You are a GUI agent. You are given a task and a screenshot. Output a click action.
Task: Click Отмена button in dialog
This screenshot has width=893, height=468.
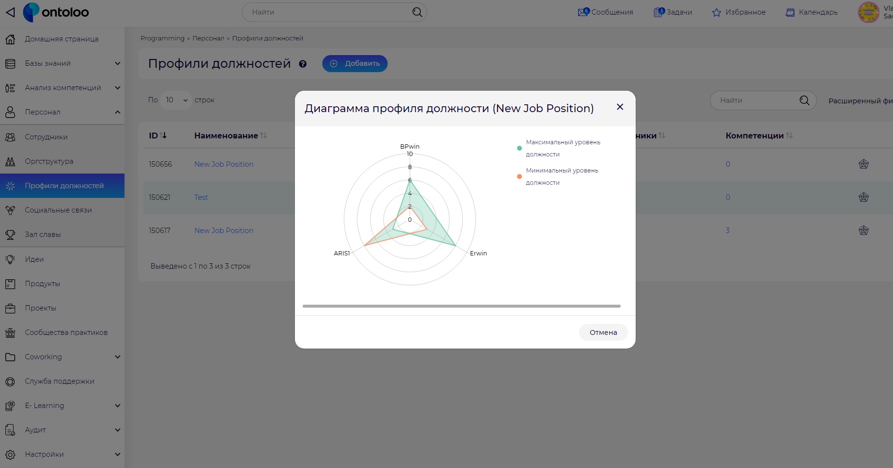point(603,332)
